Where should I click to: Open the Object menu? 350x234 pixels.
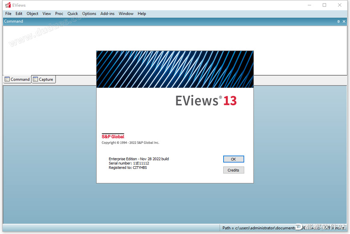(x=32, y=14)
